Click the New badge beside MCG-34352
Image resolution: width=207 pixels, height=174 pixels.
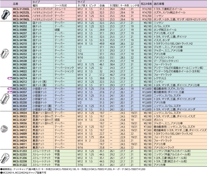click(x=10, y=89)
